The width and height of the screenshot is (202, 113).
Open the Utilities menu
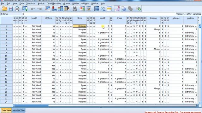point(76,3)
